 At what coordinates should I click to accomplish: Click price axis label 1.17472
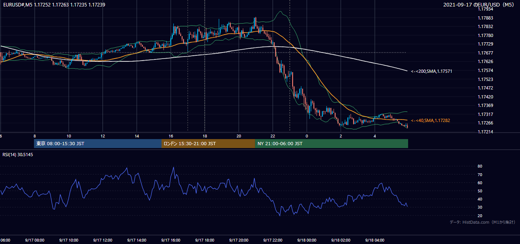coord(486,88)
